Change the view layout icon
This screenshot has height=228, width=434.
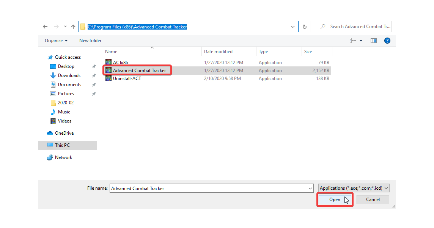(x=353, y=40)
